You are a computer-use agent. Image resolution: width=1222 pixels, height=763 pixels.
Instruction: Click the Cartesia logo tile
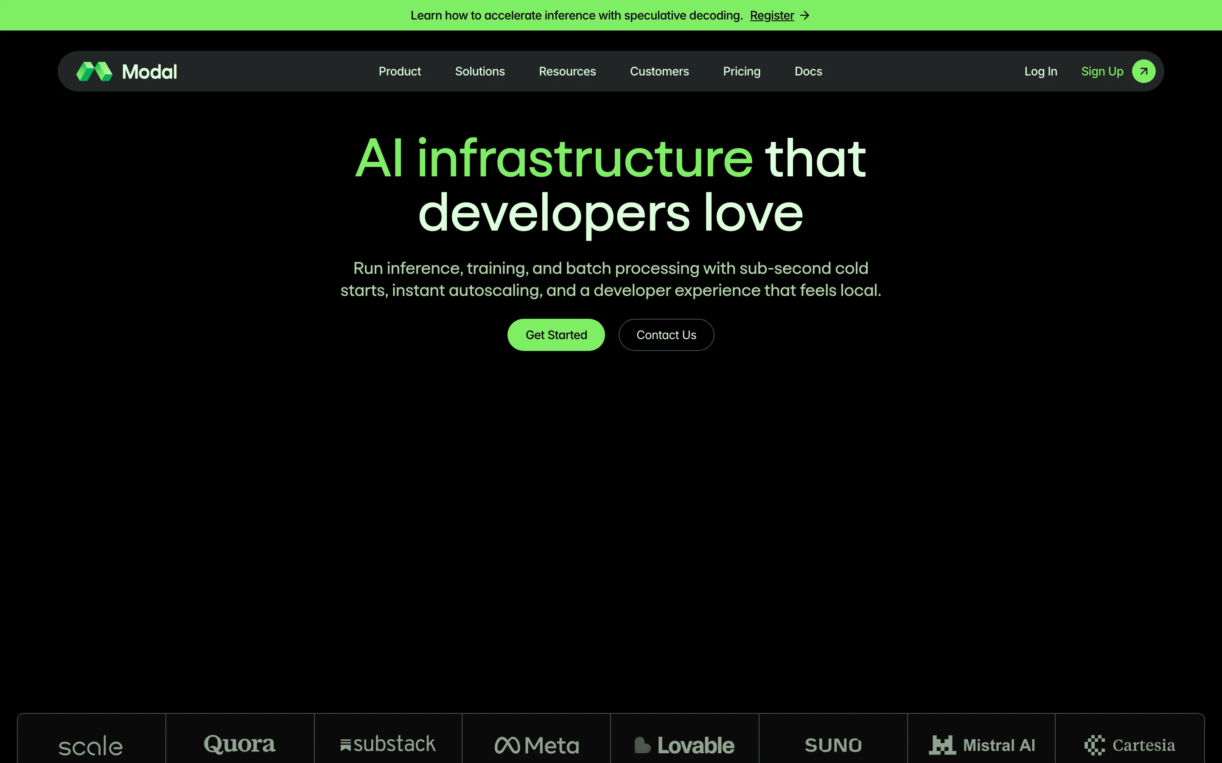pos(1130,745)
